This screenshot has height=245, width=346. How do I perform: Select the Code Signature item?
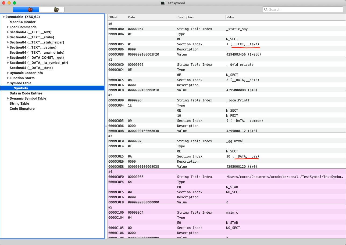coord(22,109)
